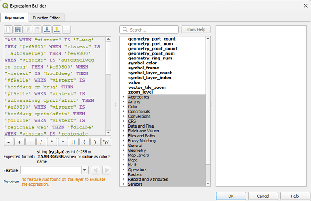Save expression with the floppy disk icon
The height and width of the screenshot is (201, 311).
coord(18,30)
